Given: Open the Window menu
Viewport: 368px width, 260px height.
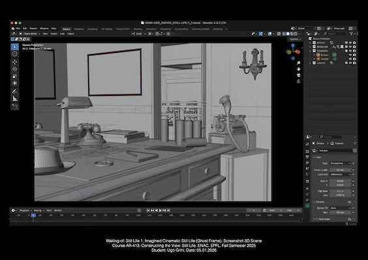Looking at the screenshot, I should click(44, 29).
